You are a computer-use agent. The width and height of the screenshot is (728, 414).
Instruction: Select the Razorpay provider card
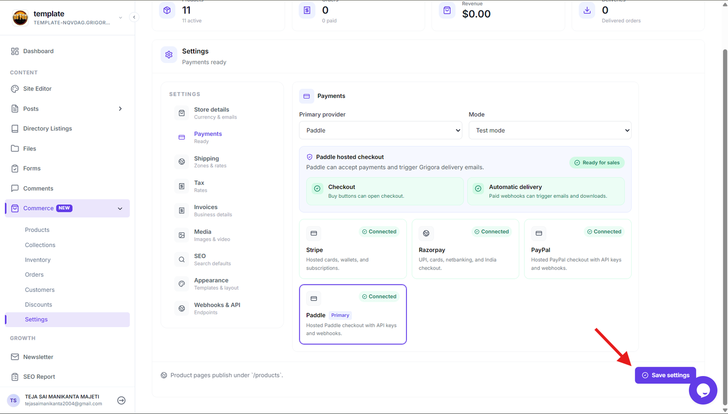click(465, 249)
